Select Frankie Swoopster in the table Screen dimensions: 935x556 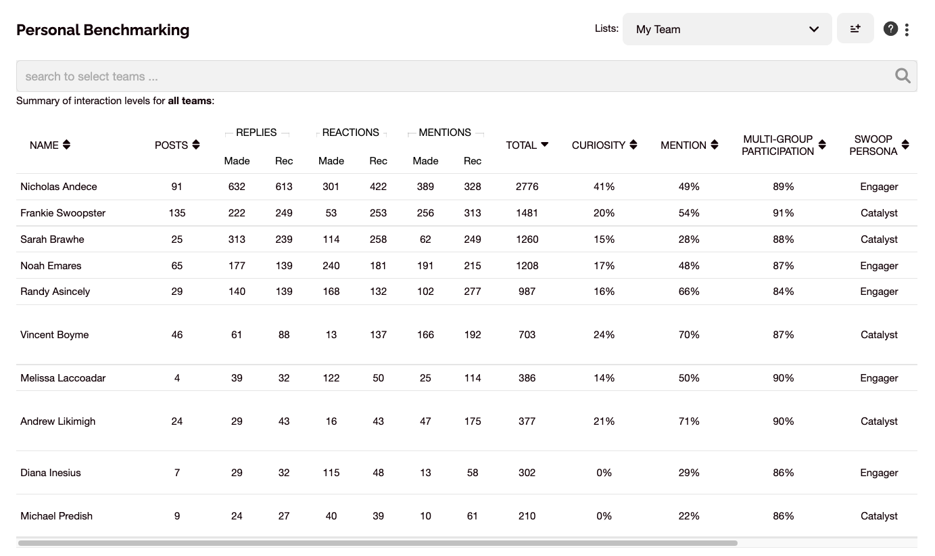63,213
